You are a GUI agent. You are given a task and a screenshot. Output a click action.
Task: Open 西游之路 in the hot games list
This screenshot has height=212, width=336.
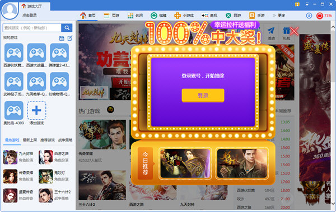coord(54,157)
